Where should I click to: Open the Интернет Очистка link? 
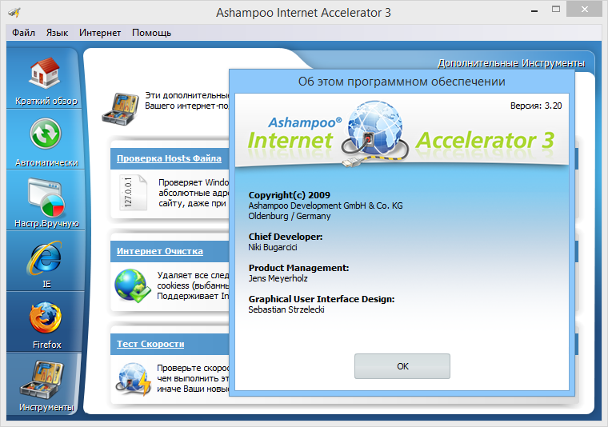click(x=160, y=251)
